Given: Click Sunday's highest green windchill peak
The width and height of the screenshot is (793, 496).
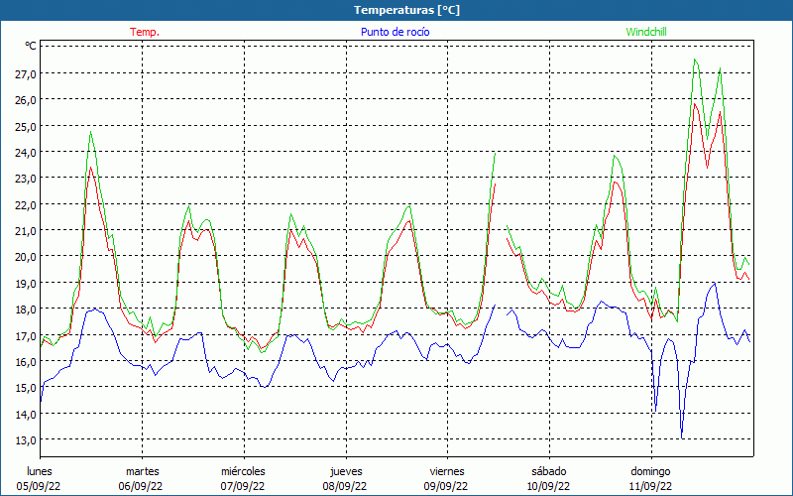Looking at the screenshot, I should [x=695, y=60].
